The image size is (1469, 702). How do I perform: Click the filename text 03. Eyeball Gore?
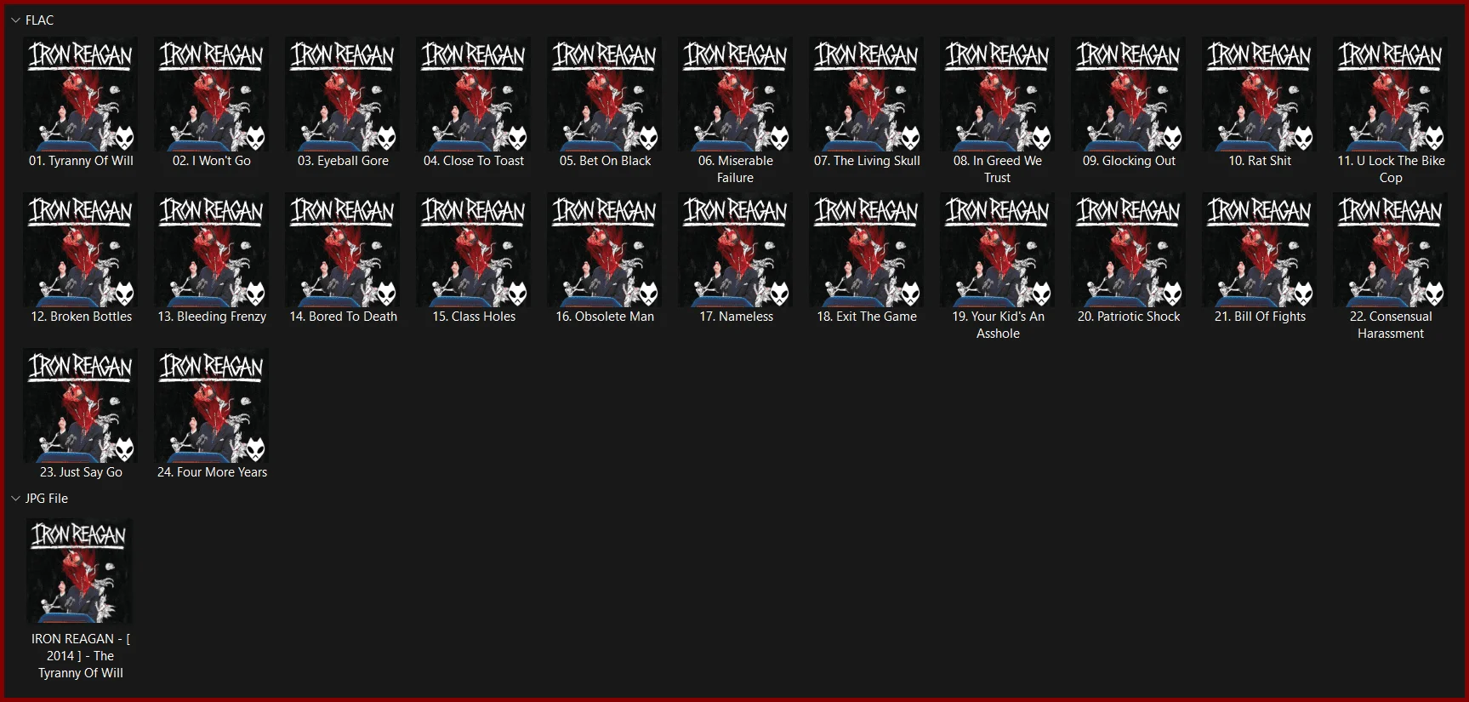pyautogui.click(x=343, y=161)
